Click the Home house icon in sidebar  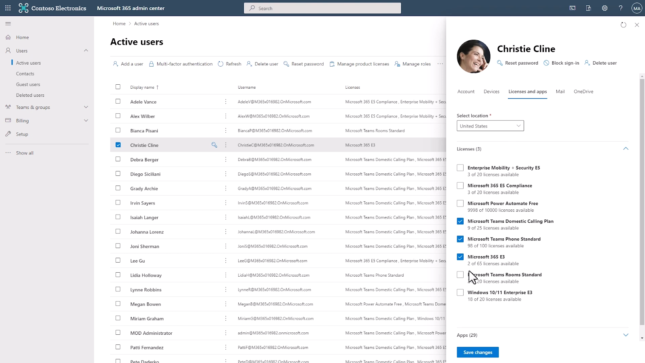[x=8, y=37]
